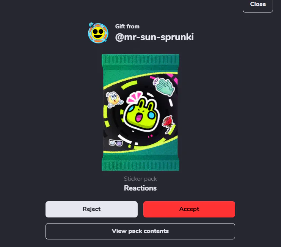Screen dimensions: 281x247
Task: Click the pink burst above the frog
Action: coord(134,97)
